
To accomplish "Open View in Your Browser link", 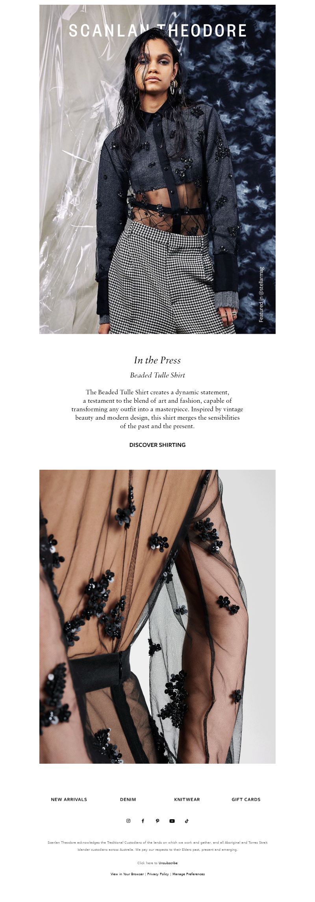I will point(127,874).
